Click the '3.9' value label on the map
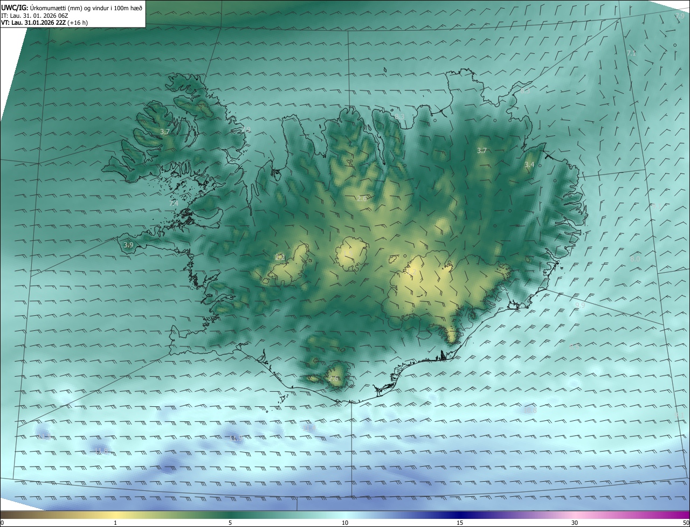The image size is (690, 527). point(128,245)
